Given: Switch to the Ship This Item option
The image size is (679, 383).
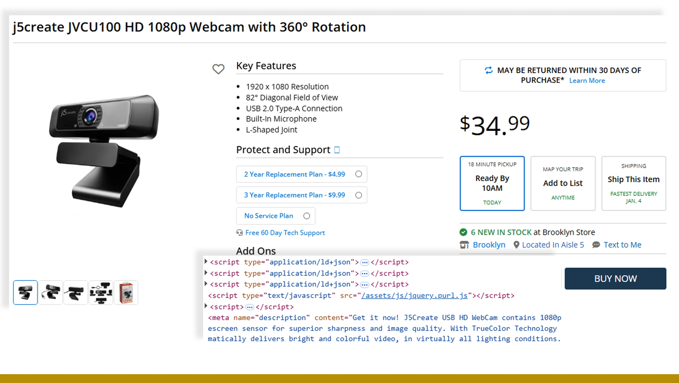Looking at the screenshot, I should (x=633, y=183).
